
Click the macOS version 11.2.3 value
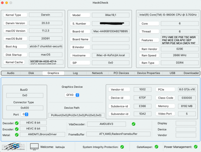click(x=46, y=31)
